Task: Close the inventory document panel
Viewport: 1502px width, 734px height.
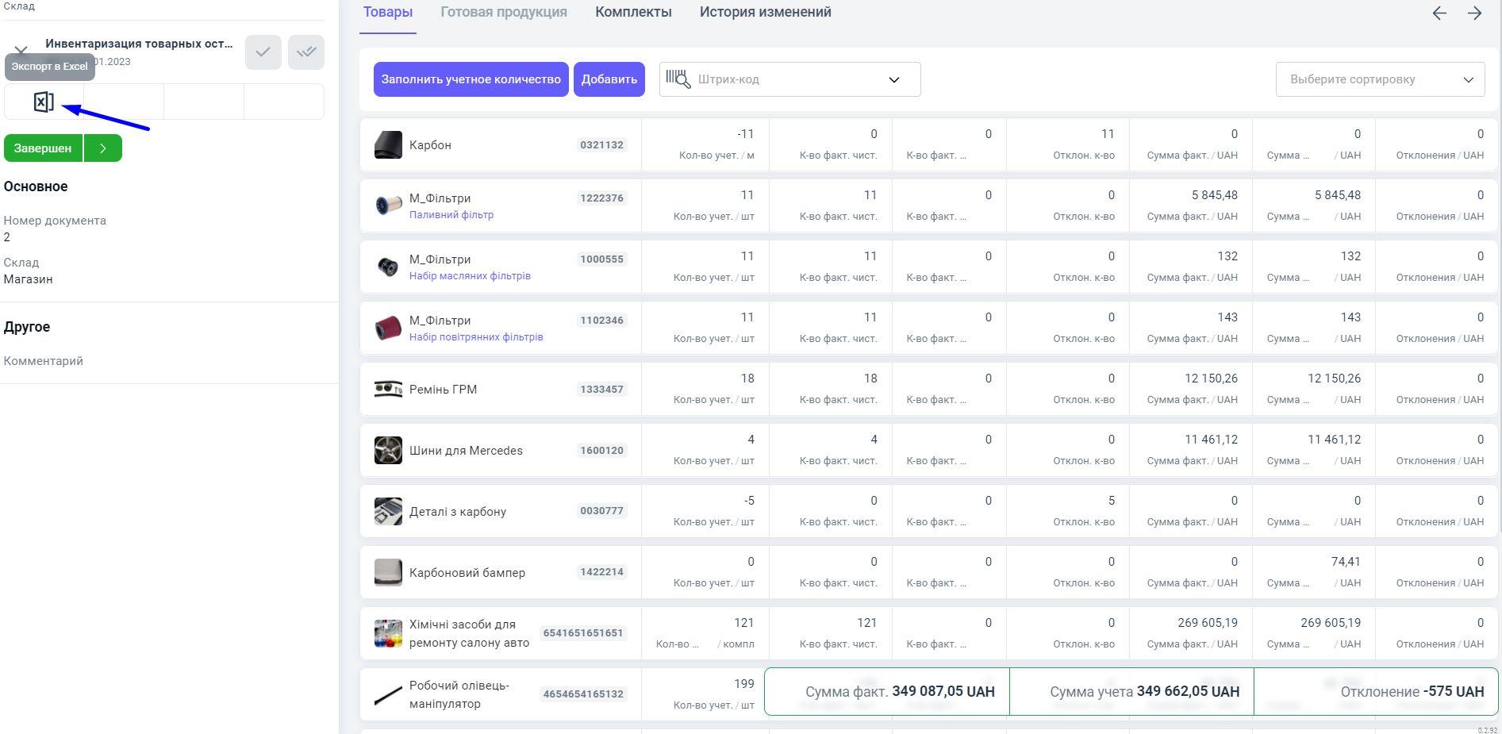Action: (x=21, y=50)
